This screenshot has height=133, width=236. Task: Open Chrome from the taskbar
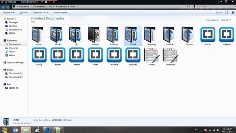(15, 130)
